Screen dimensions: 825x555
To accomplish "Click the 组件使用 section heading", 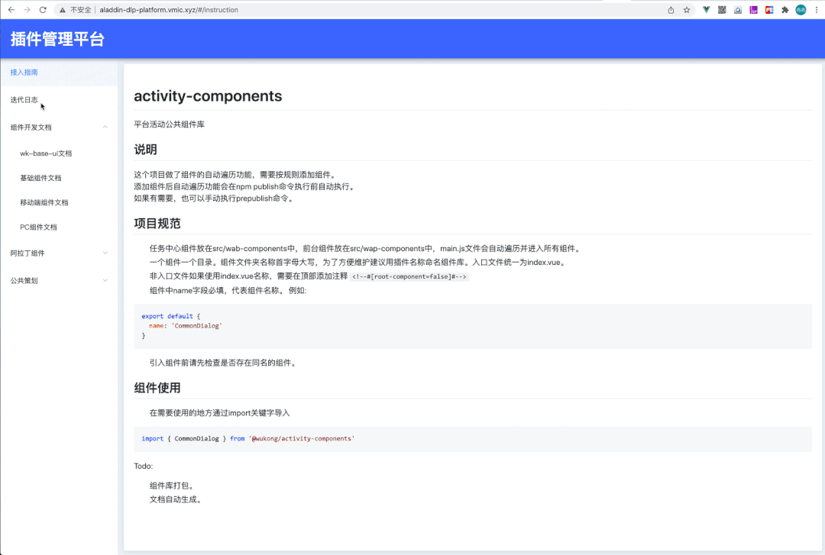I will pos(157,388).
